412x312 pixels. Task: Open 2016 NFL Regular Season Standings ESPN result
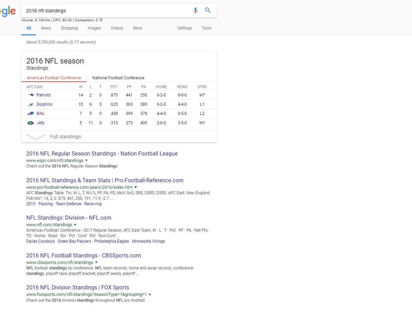102,154
